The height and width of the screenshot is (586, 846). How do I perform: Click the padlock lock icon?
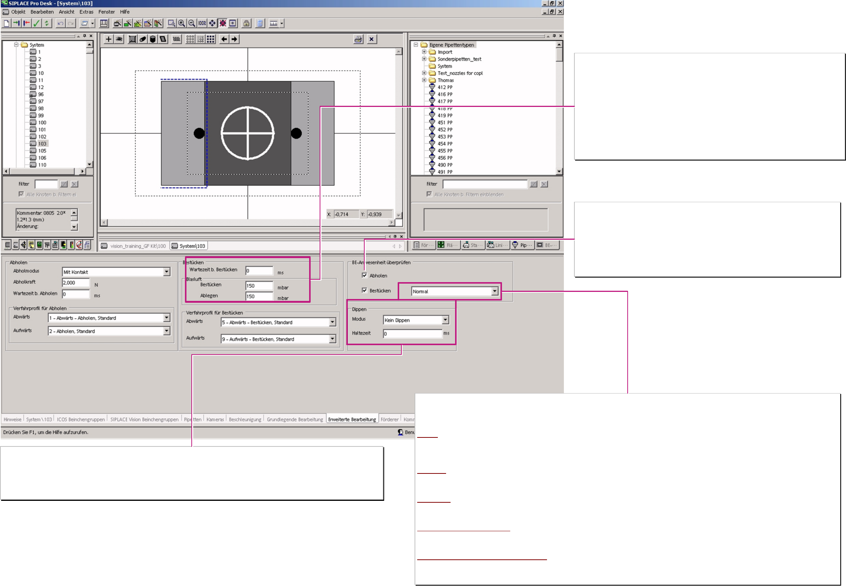click(246, 23)
